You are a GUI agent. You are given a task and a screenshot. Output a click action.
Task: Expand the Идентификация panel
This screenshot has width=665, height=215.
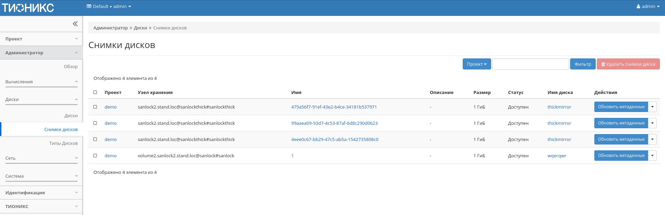point(41,193)
